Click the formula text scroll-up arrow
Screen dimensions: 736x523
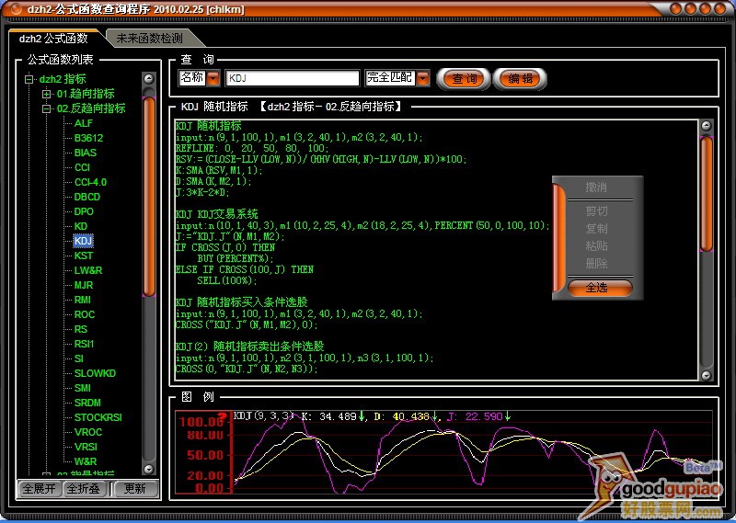pos(706,126)
